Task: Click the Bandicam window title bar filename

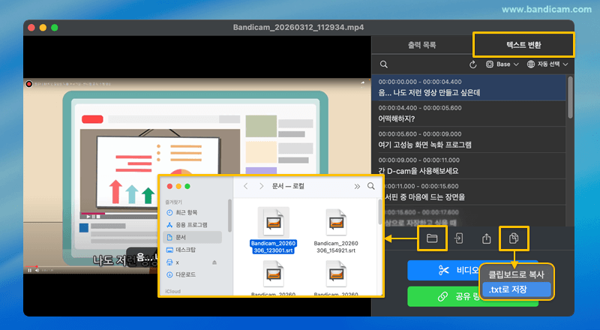Action: (x=298, y=28)
